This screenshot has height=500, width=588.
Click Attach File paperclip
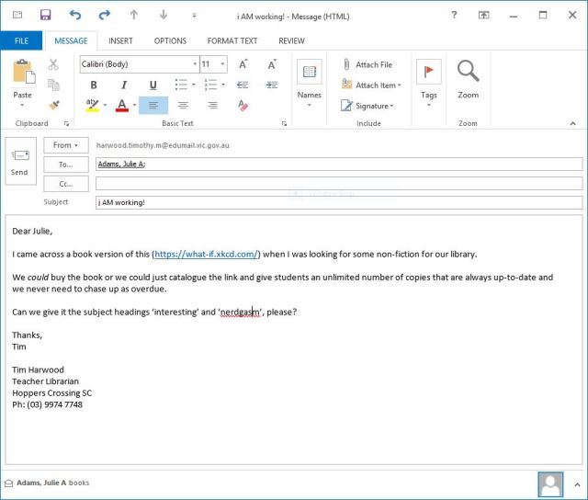click(x=367, y=65)
